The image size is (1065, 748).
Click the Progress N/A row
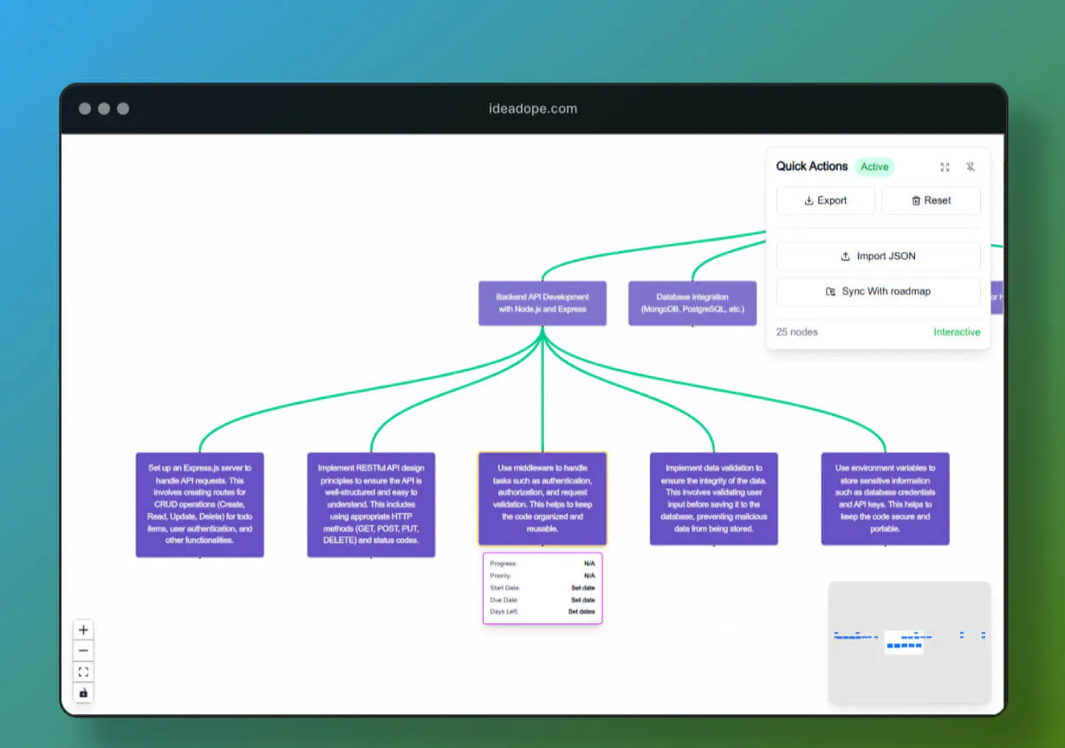(542, 563)
